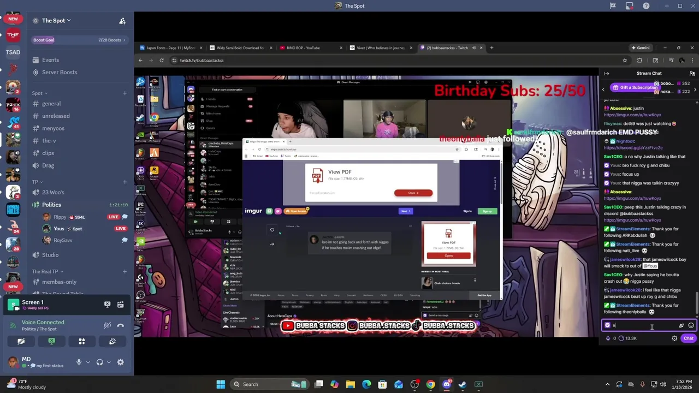699x393 pixels.
Task: Open Twitch chat settings gear
Action: 674,338
